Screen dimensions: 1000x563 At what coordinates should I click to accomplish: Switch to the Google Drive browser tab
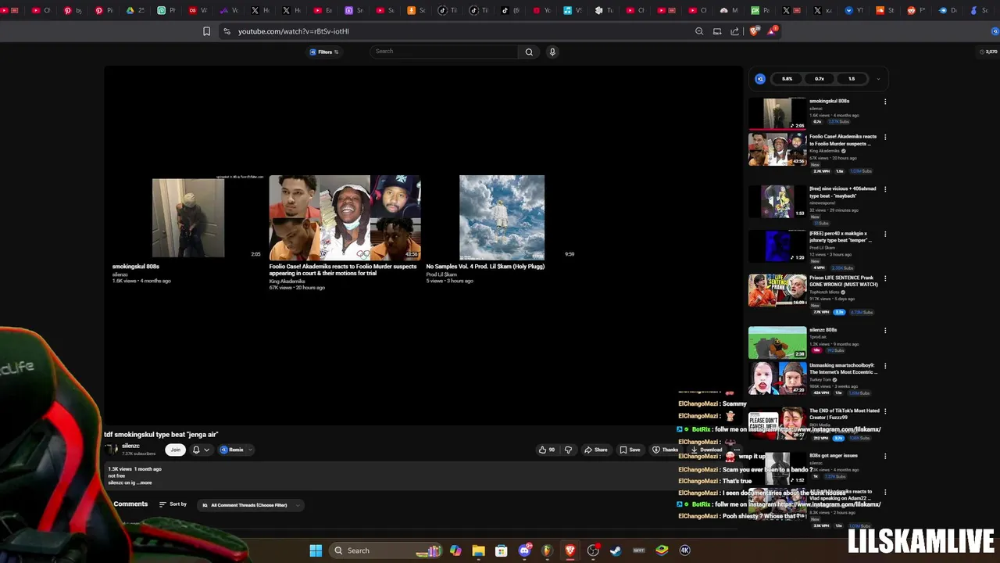[135, 11]
